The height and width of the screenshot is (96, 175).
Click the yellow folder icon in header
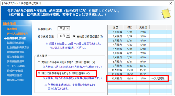point(166,13)
